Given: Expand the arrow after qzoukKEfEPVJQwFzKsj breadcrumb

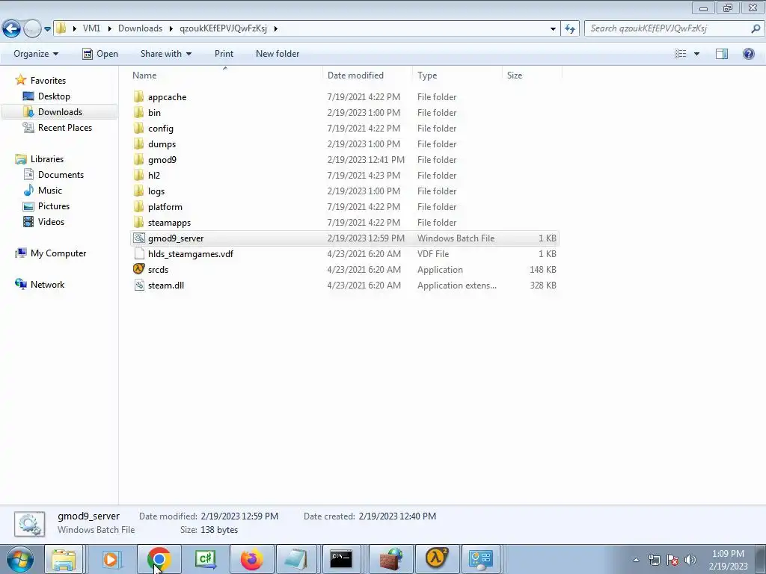Looking at the screenshot, I should click(x=276, y=28).
